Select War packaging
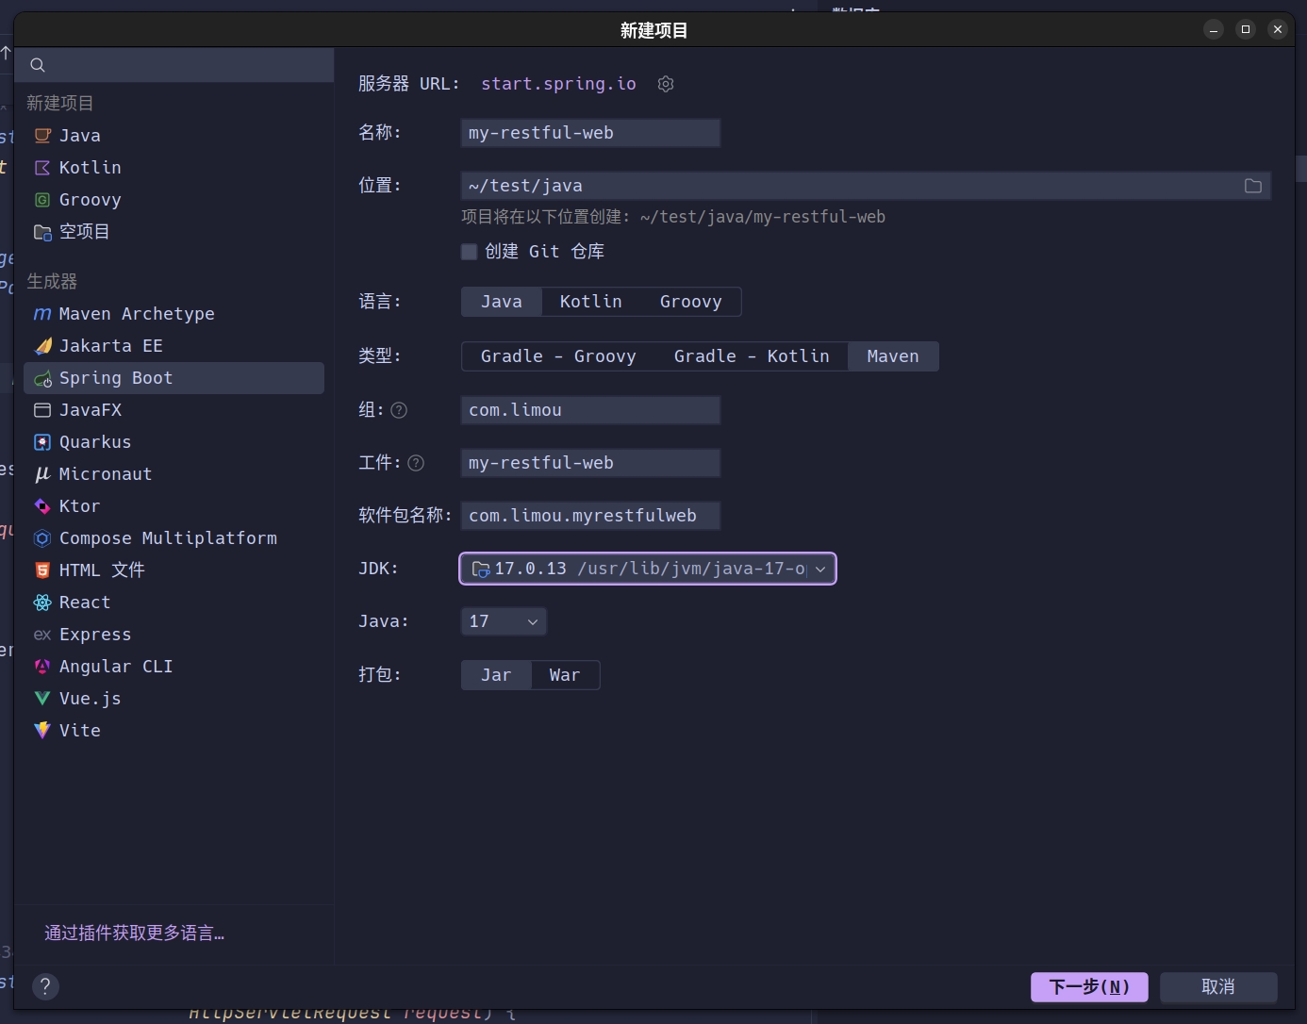 coord(565,675)
